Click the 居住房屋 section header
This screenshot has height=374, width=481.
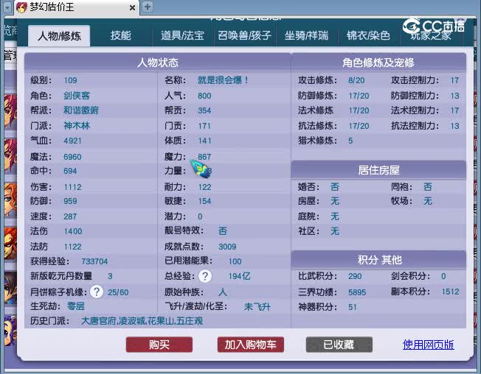pyautogui.click(x=378, y=170)
